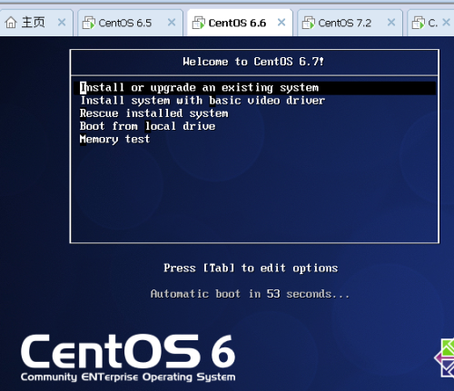Viewport: 454px width, 391px height.
Task: Close the C. tab on the right
Action: [x=446, y=23]
